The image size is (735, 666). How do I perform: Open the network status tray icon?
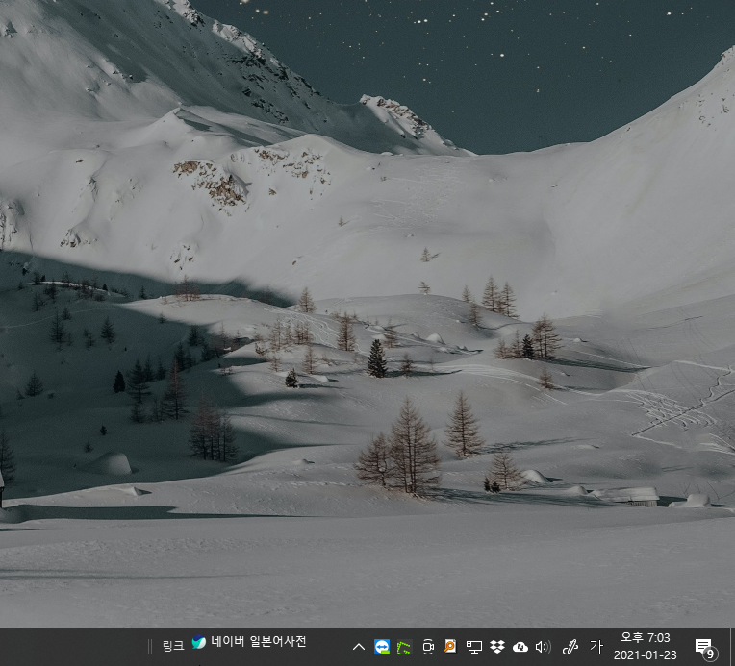(473, 648)
